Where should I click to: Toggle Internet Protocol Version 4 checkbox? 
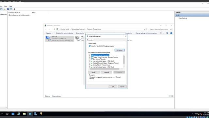click(89, 61)
